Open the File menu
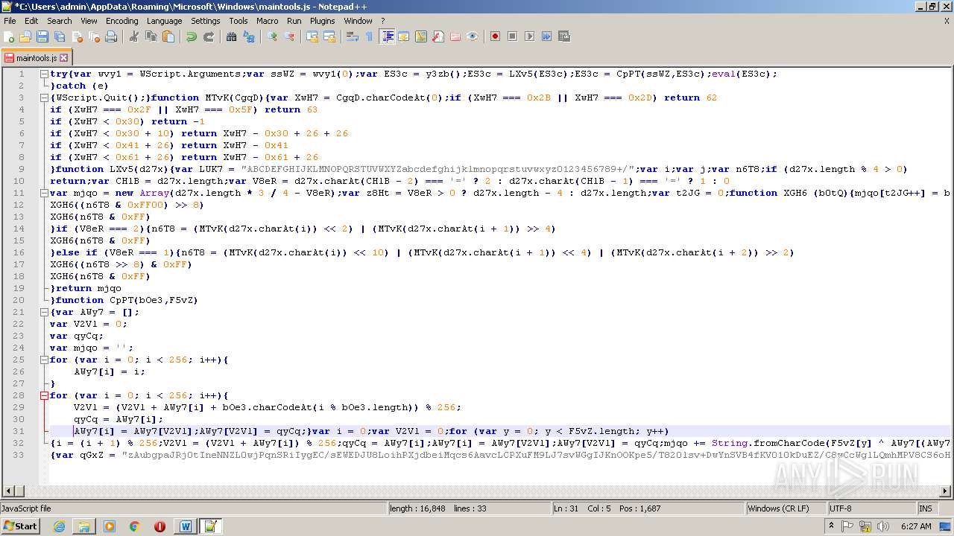Image resolution: width=954 pixels, height=536 pixels. pyautogui.click(x=10, y=21)
